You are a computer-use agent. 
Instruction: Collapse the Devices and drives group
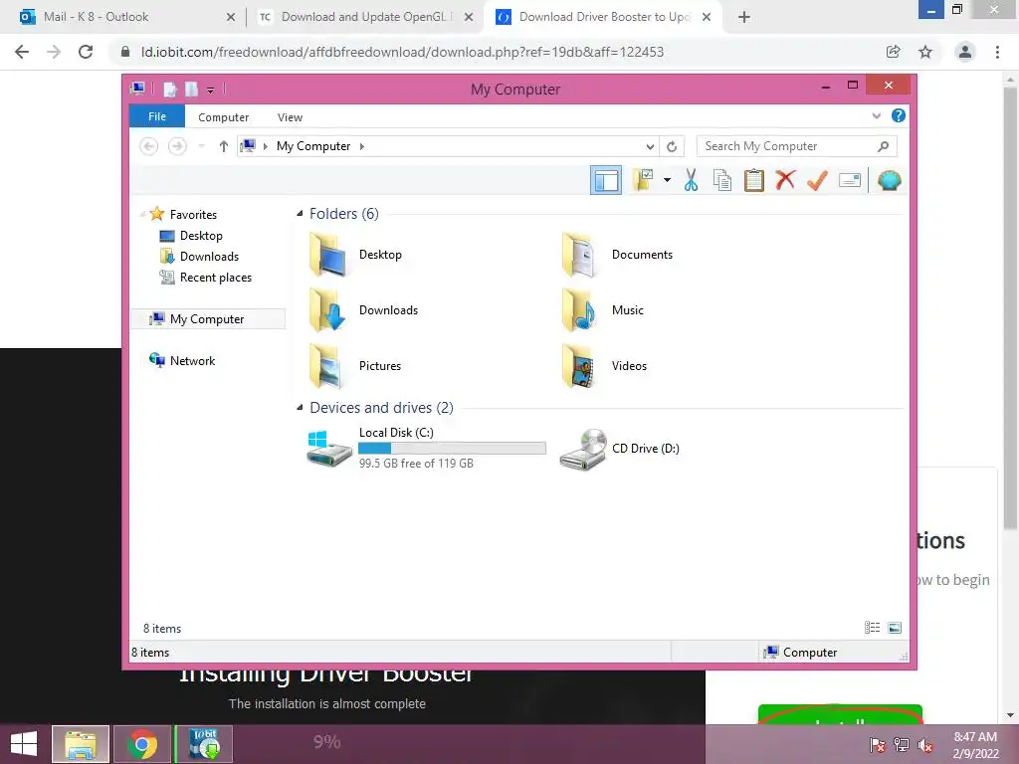tap(300, 407)
